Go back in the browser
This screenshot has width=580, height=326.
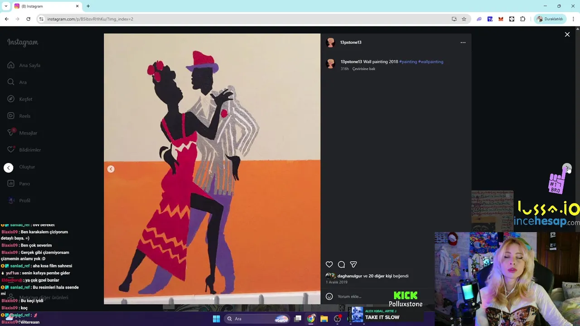click(6, 19)
